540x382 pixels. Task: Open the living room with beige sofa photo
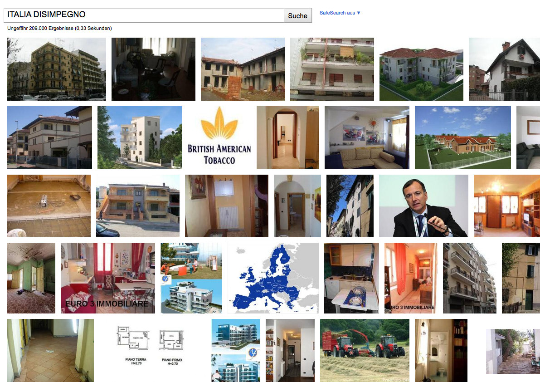coord(367,137)
